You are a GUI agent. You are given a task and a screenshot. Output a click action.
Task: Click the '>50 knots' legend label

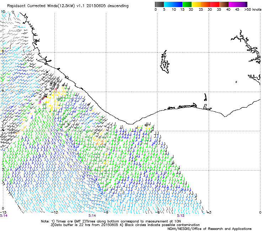[253, 10]
